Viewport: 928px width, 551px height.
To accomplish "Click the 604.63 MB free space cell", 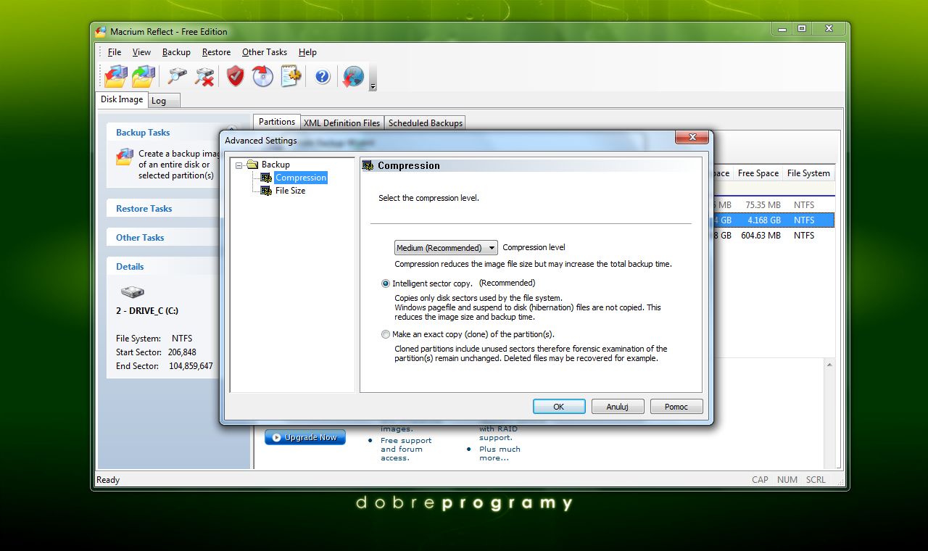I will (761, 236).
